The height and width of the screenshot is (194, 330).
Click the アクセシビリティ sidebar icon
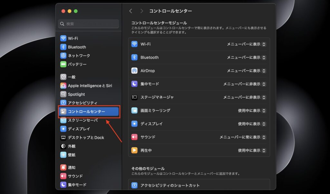63,103
